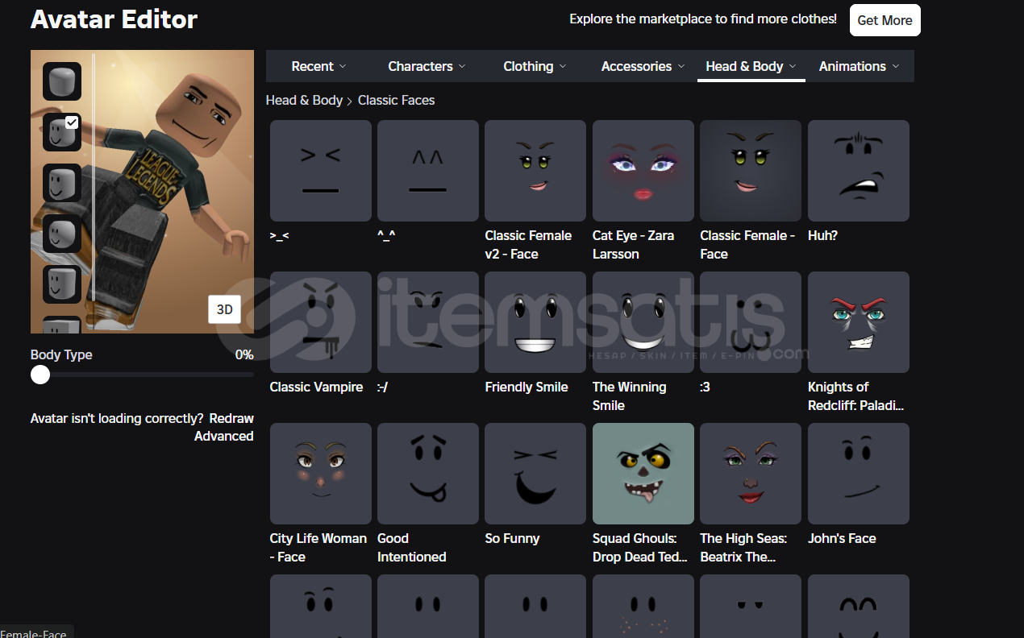Click the Body Type slider handle
The height and width of the screenshot is (638, 1024).
point(40,375)
